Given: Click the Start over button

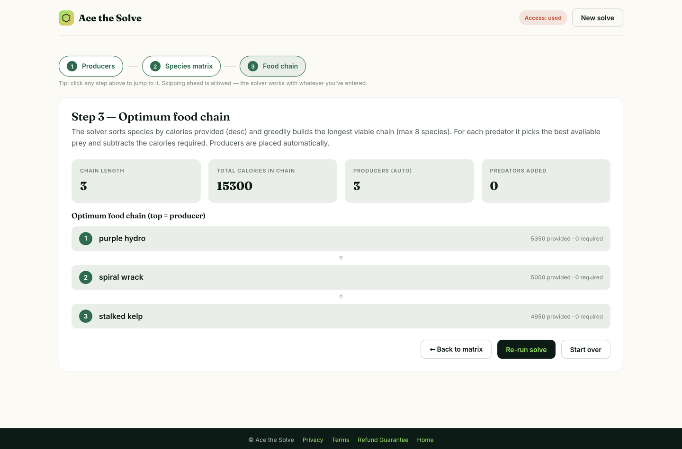Looking at the screenshot, I should click(x=586, y=349).
